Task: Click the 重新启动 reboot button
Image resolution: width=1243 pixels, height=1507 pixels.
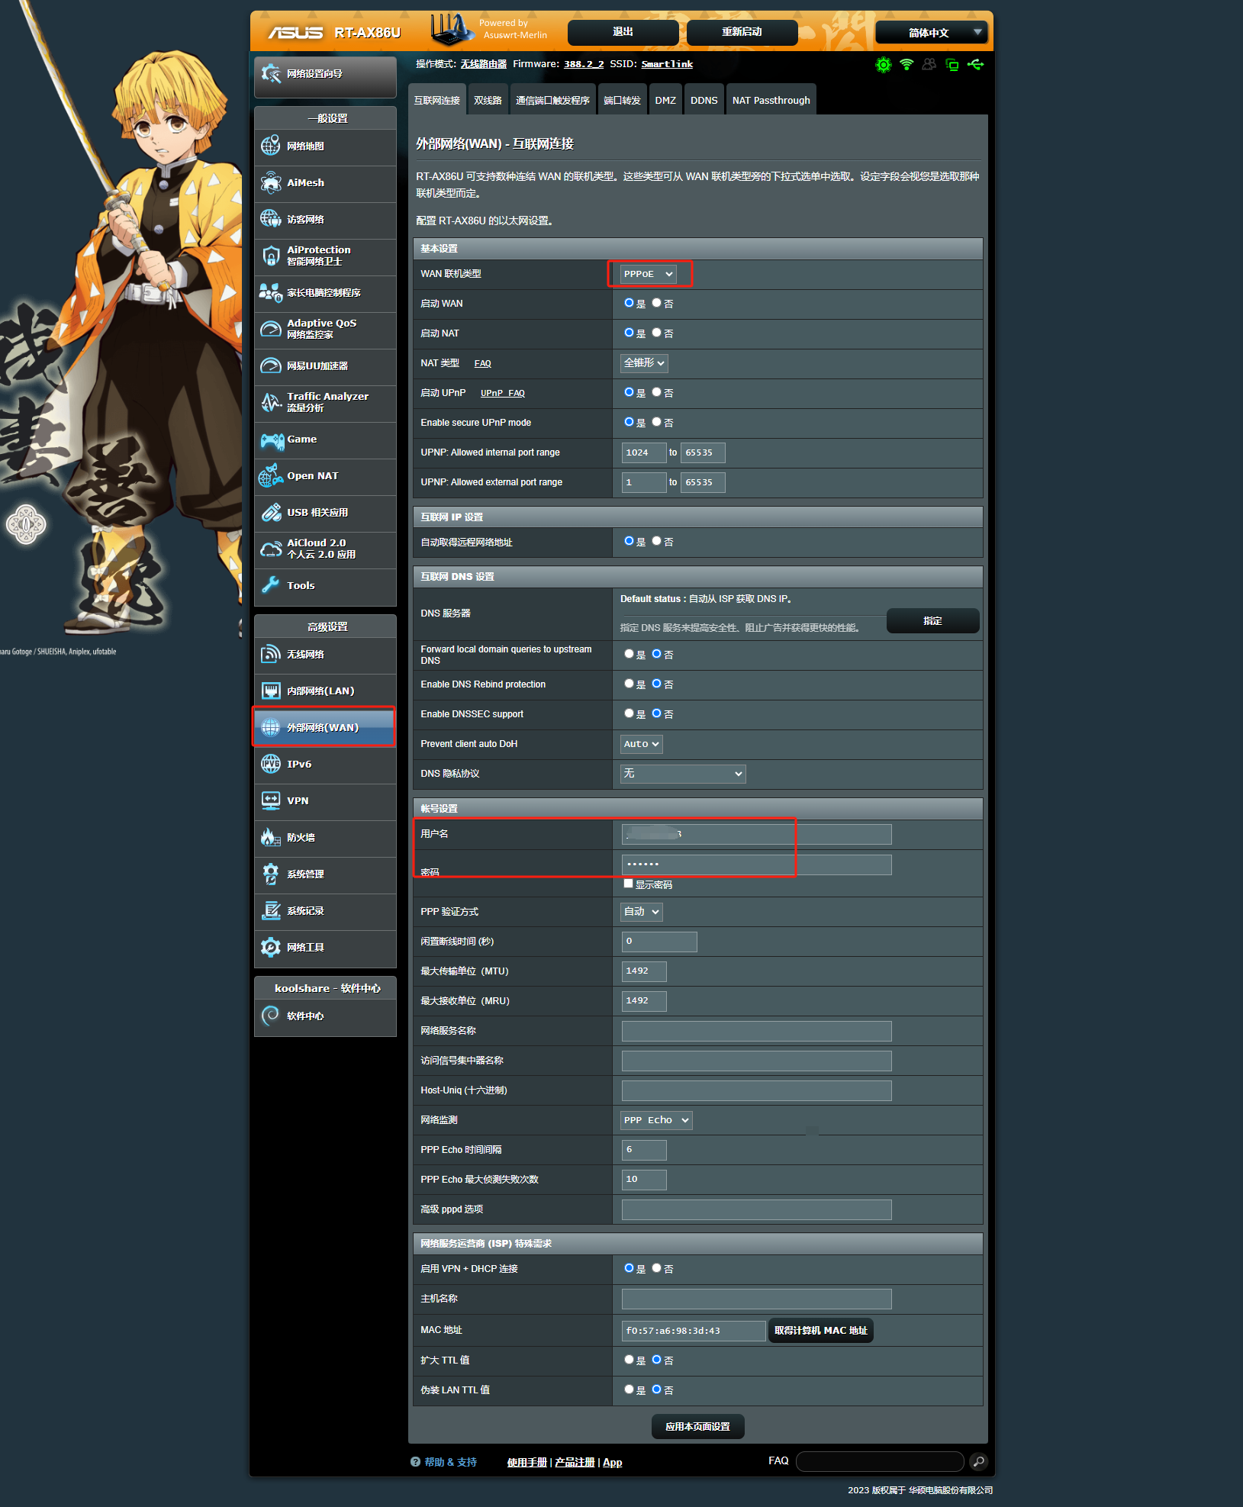Action: (742, 32)
